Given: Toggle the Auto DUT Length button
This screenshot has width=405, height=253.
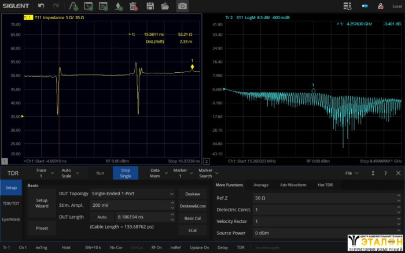Looking at the screenshot, I should coord(102,217).
